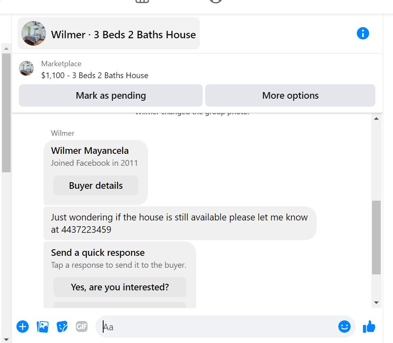The height and width of the screenshot is (343, 393).
Task: Click chat scrollbar thumb
Action: click(x=376, y=237)
